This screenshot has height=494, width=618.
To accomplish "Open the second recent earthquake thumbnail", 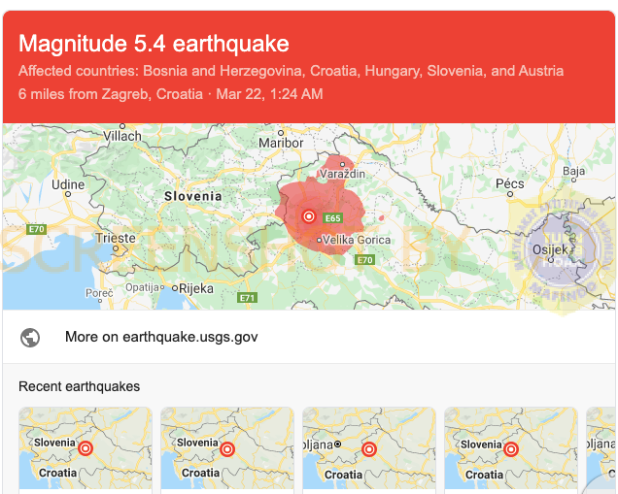I will 227,448.
